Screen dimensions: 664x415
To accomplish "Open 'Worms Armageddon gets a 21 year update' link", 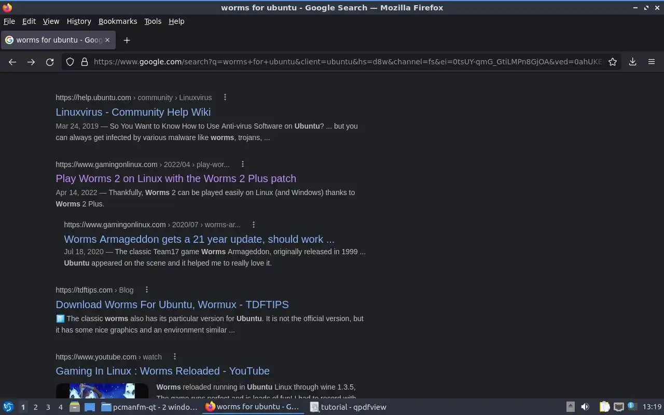I will (x=199, y=239).
